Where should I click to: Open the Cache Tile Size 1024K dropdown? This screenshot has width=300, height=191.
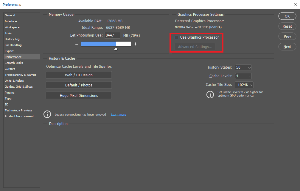244,85
